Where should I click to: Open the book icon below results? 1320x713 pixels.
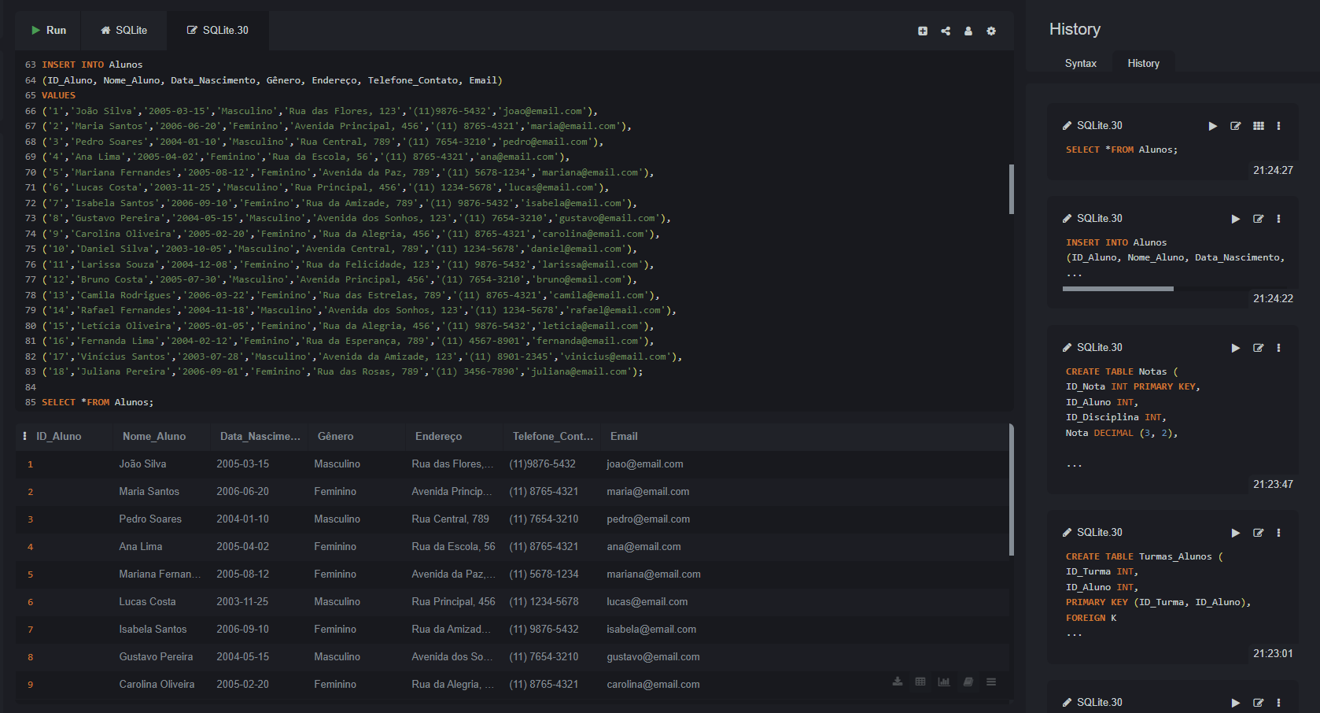click(968, 682)
